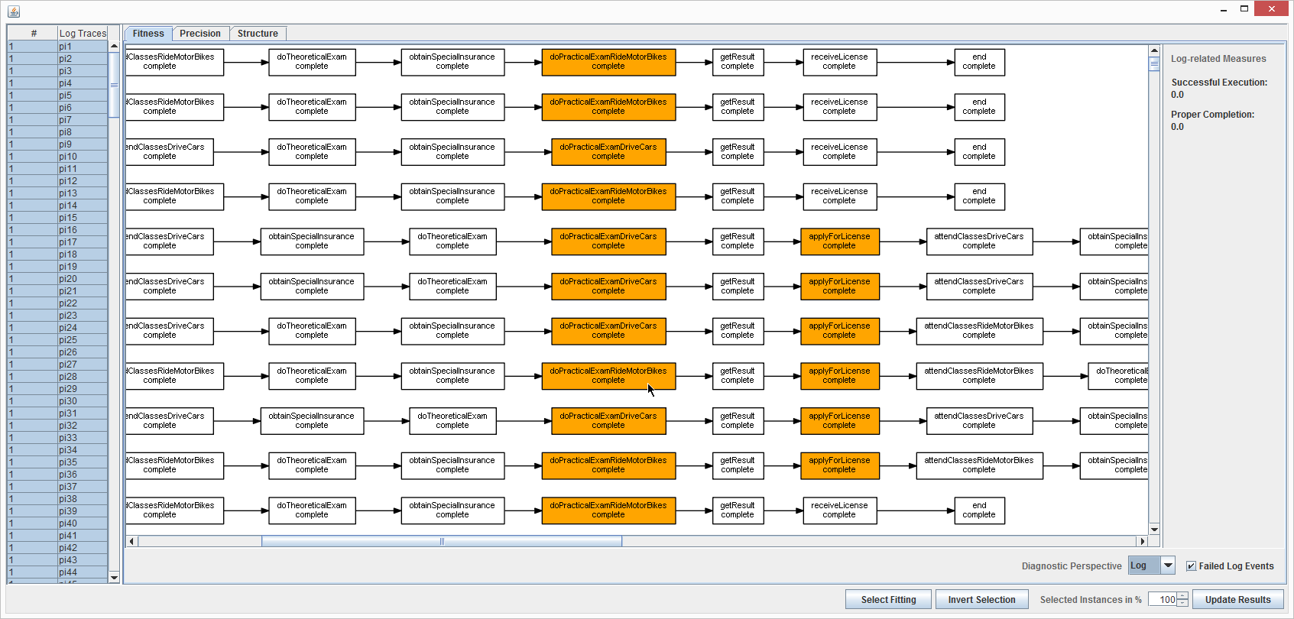The image size is (1294, 619).
Task: Click the up arrow of diagram vertical scrollbar
Action: tap(1154, 51)
